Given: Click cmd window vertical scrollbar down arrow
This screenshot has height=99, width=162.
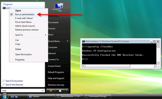Looking at the screenshot, I should [x=158, y=63].
